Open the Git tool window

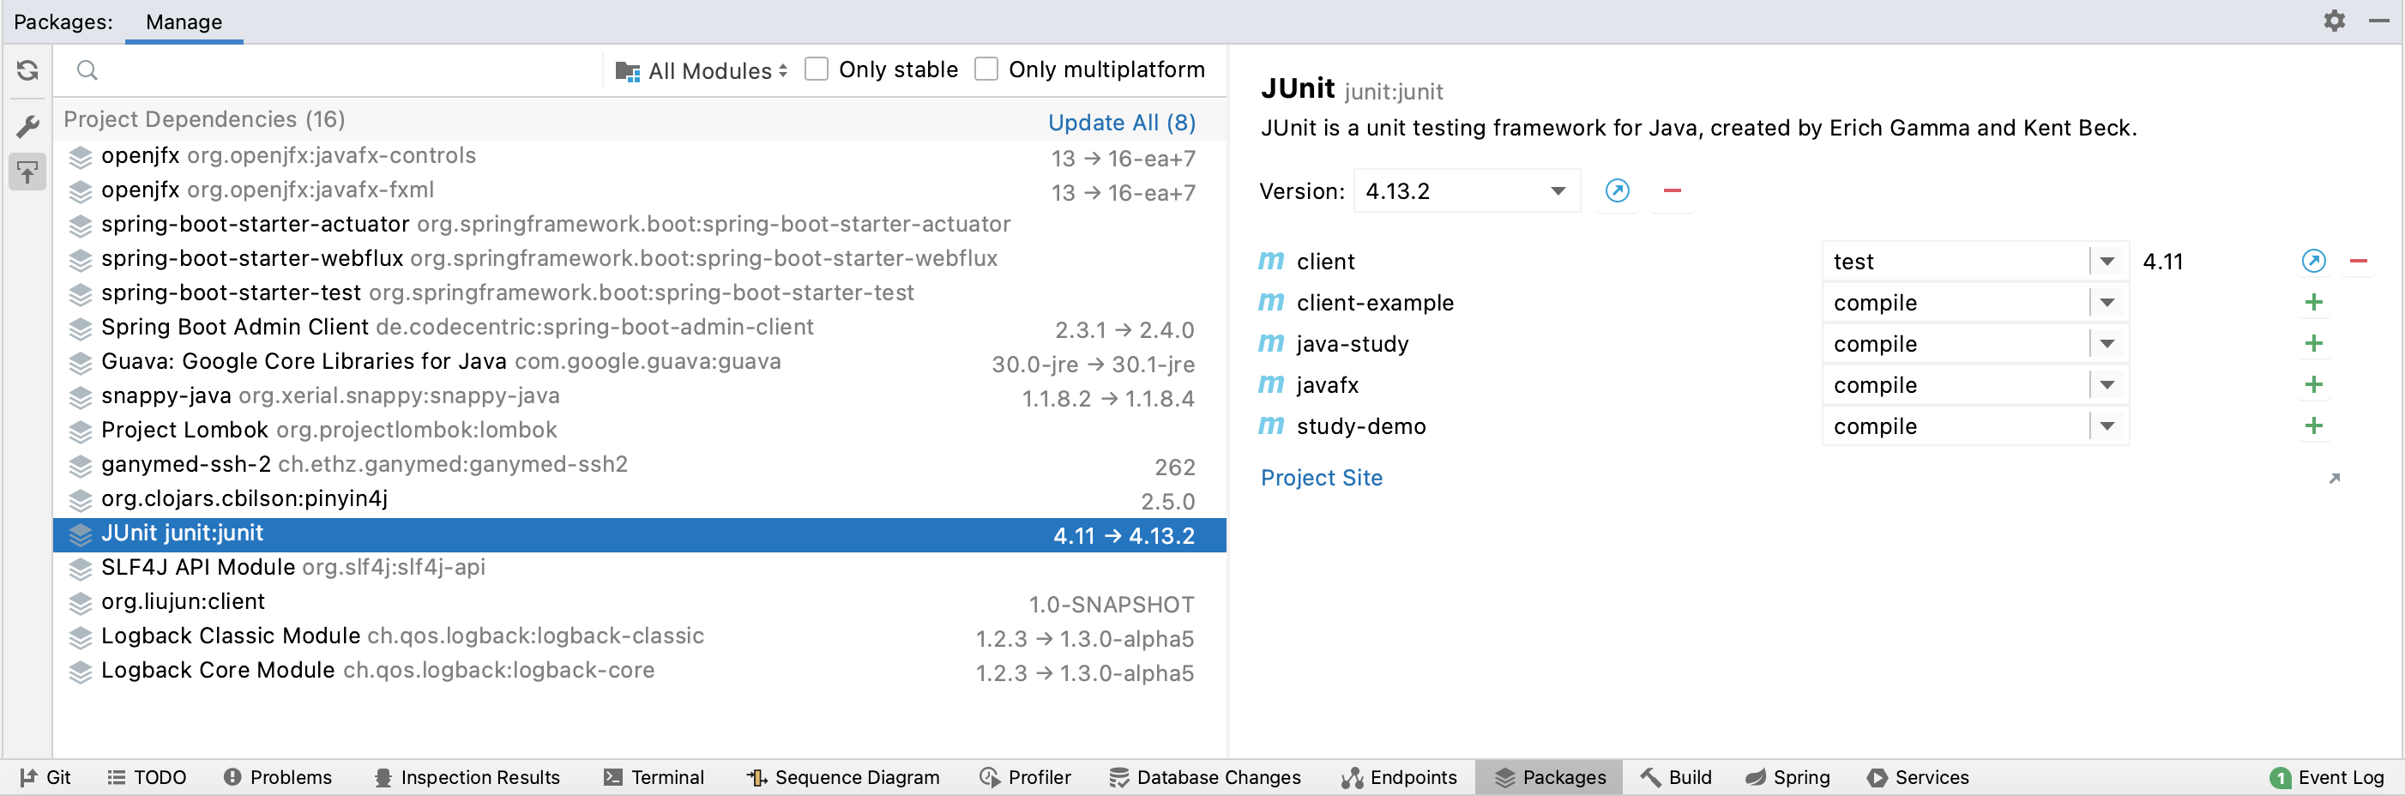pos(45,777)
